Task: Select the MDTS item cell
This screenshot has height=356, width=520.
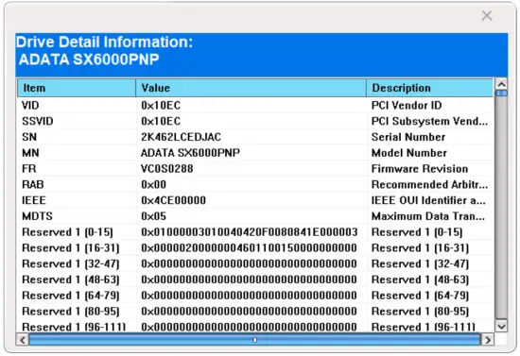Action: click(x=37, y=216)
